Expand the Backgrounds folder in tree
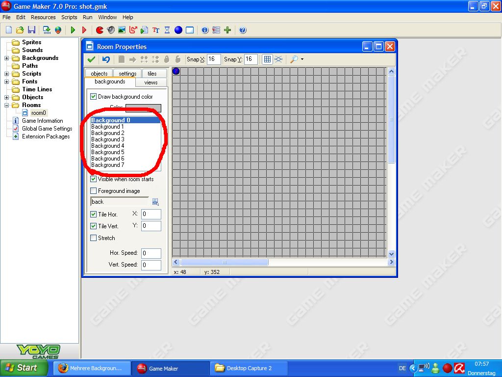 pyautogui.click(x=7, y=58)
